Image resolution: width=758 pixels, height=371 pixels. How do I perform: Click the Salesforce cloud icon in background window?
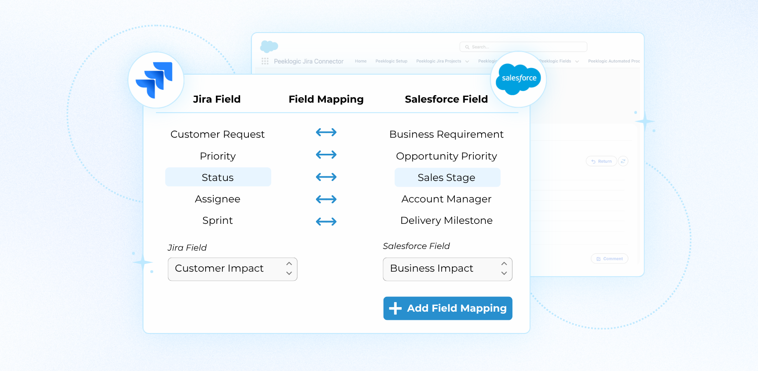269,47
